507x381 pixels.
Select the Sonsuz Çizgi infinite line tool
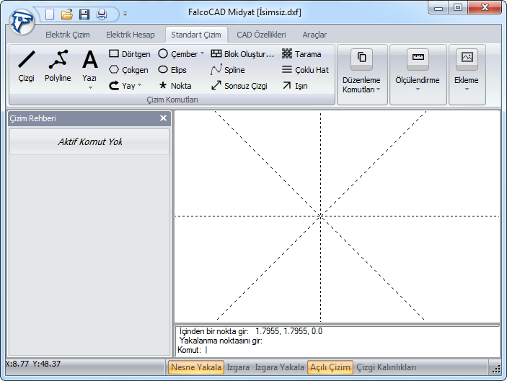(239, 86)
